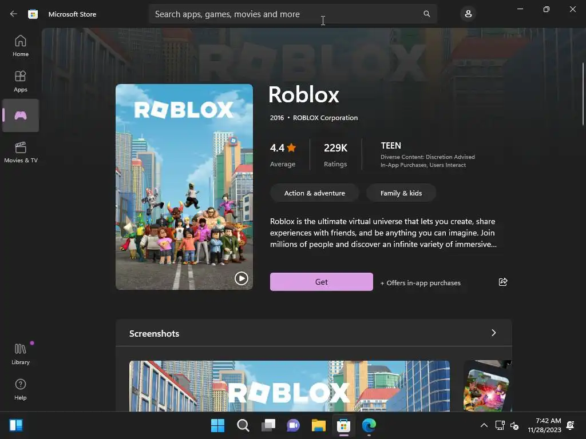Open File Explorer from taskbar
This screenshot has height=439, width=586.
tap(318, 425)
